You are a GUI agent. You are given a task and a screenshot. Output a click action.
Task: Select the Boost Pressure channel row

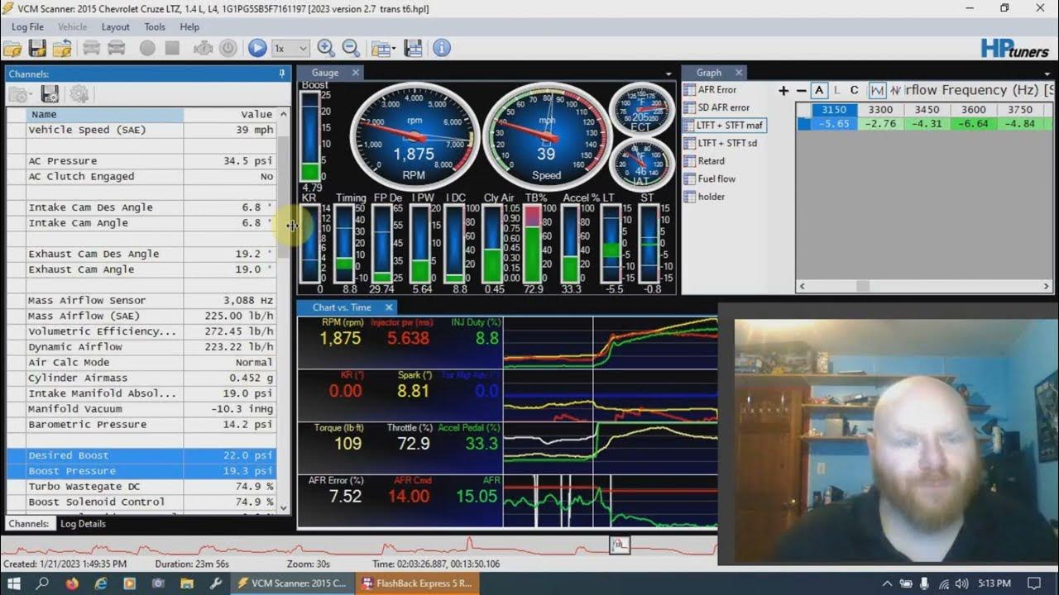[x=141, y=471]
